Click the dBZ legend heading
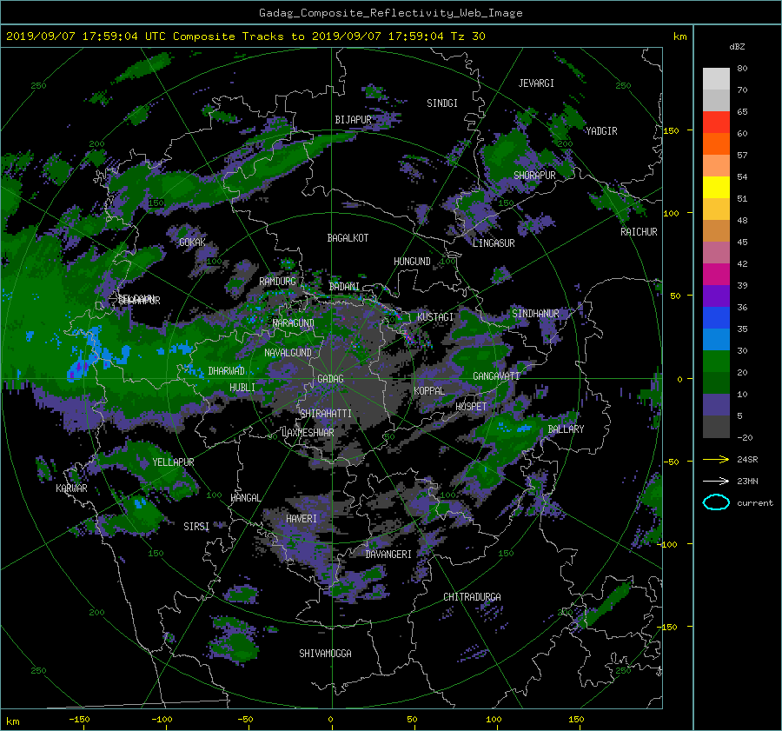 [737, 47]
